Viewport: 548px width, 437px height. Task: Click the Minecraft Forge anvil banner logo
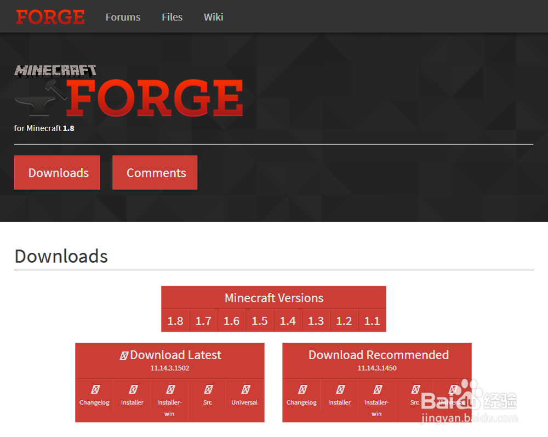tap(129, 90)
